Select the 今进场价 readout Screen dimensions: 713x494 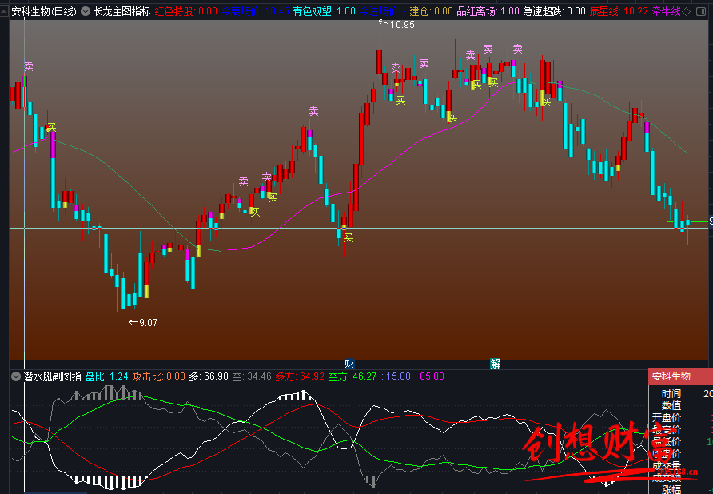(x=380, y=11)
